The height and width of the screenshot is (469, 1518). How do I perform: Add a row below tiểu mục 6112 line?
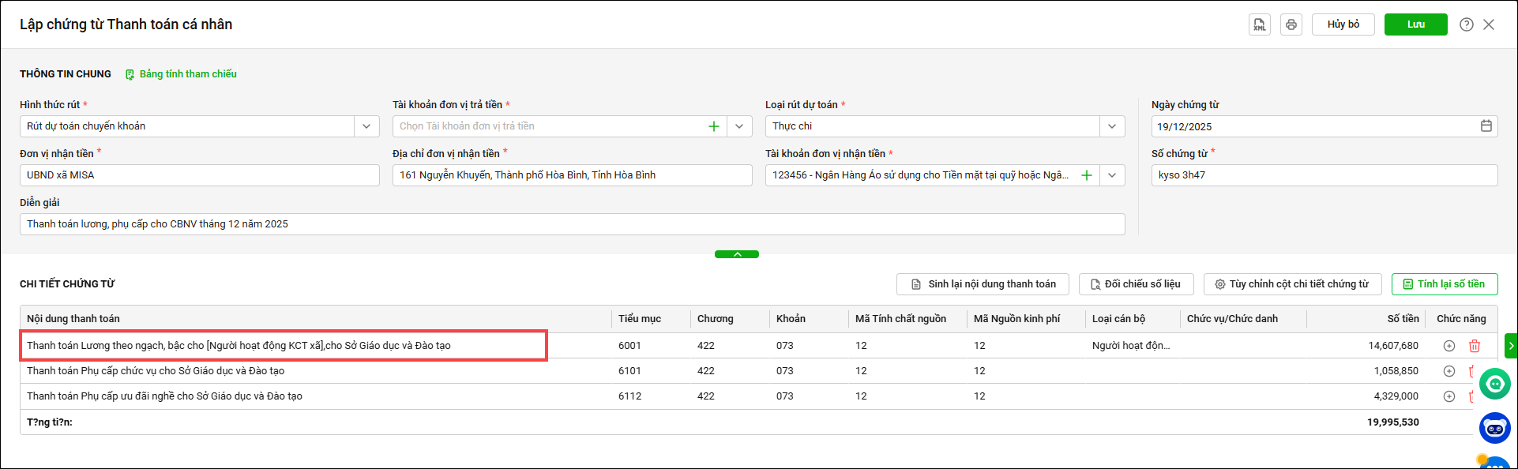click(x=1448, y=396)
